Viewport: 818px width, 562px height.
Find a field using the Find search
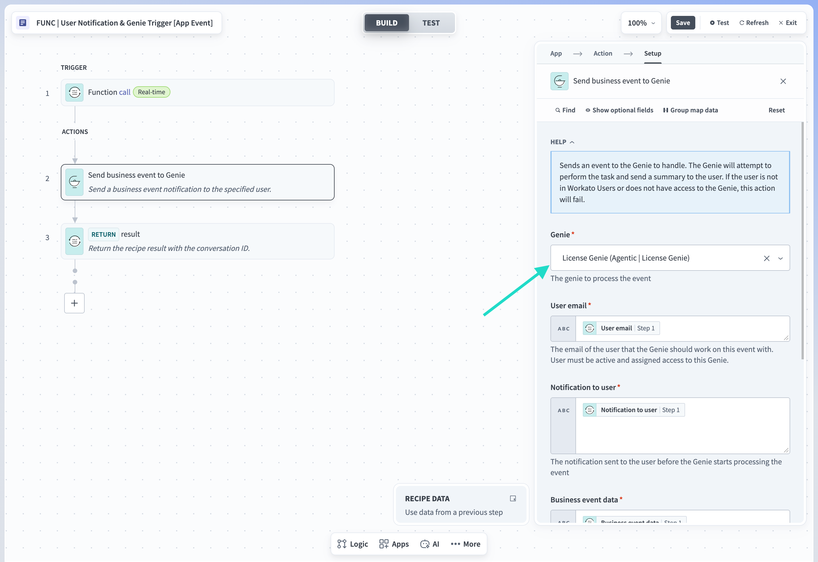pos(565,110)
